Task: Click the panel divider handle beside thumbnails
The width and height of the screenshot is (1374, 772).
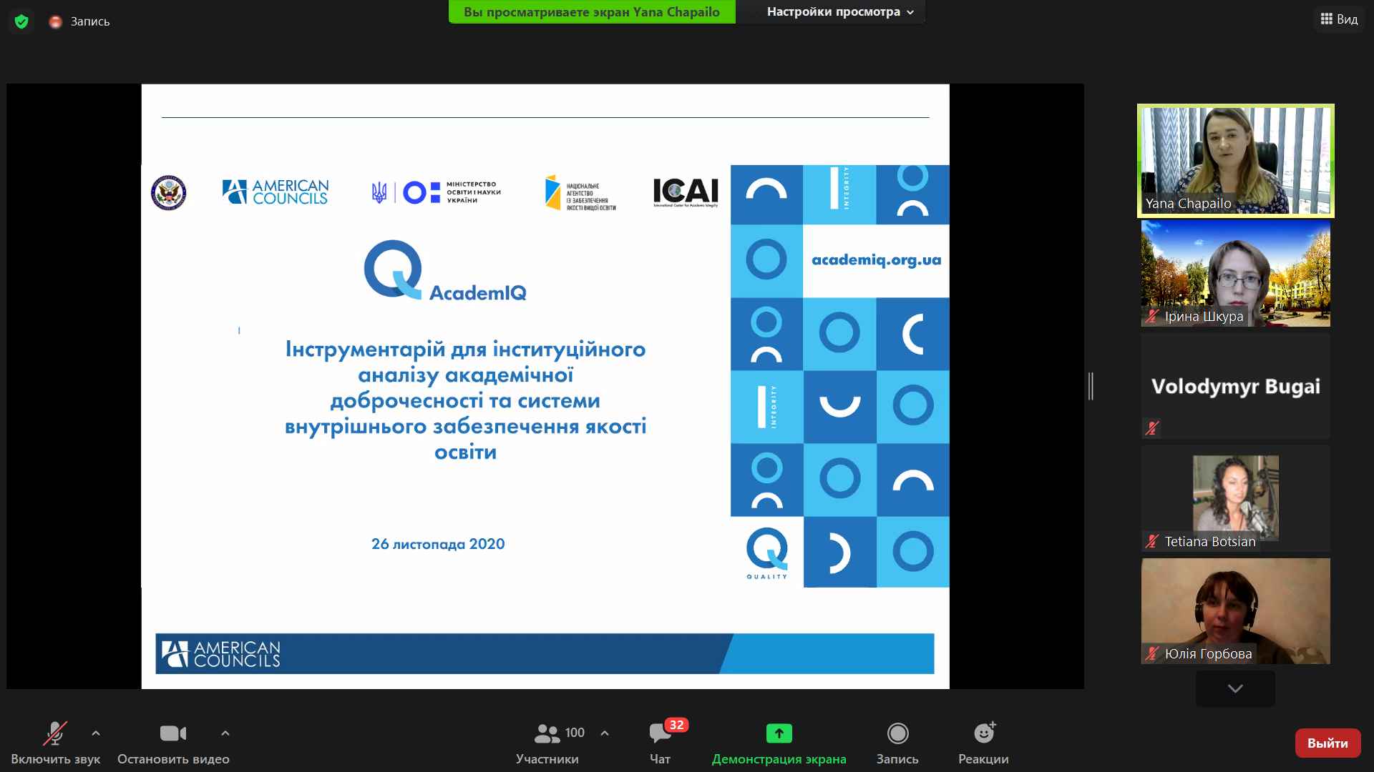Action: point(1091,386)
